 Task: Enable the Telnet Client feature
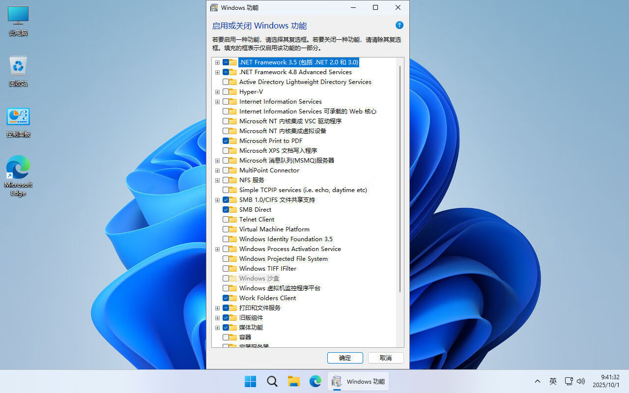click(227, 219)
